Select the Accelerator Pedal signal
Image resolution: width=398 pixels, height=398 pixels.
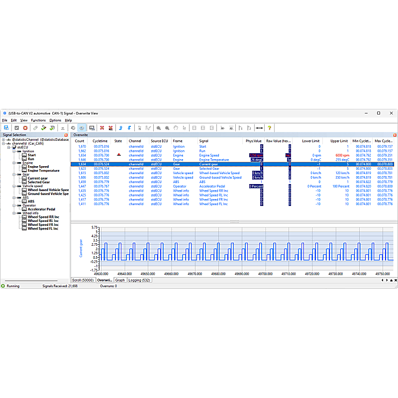[41, 209]
